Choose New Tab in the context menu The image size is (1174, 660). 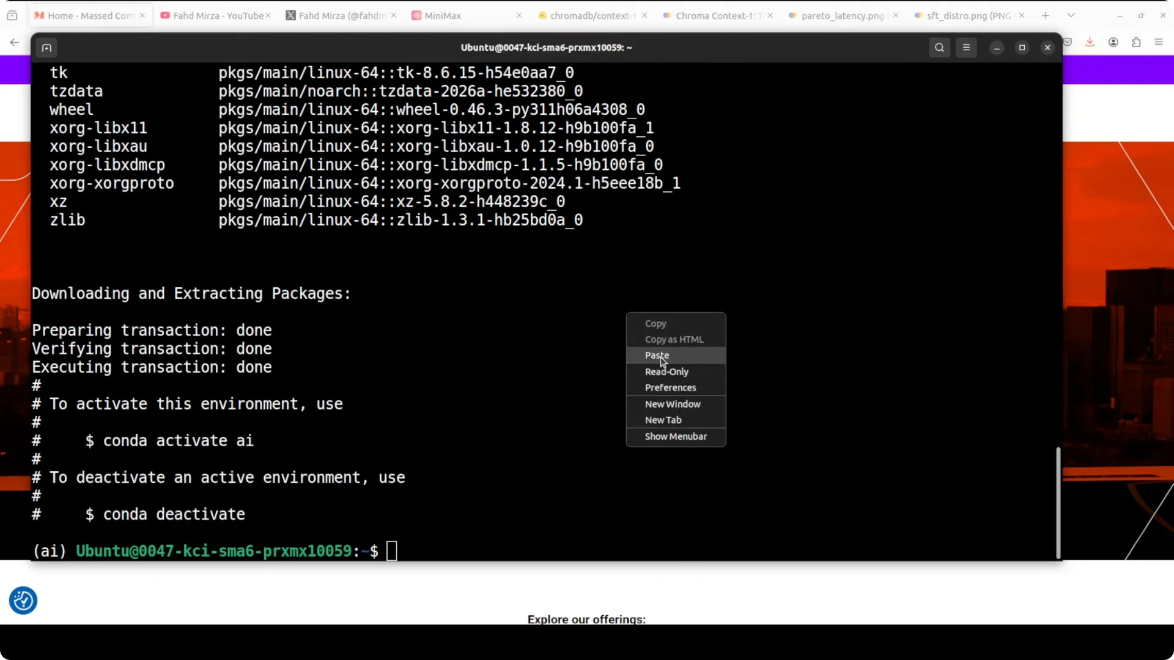click(x=676, y=420)
